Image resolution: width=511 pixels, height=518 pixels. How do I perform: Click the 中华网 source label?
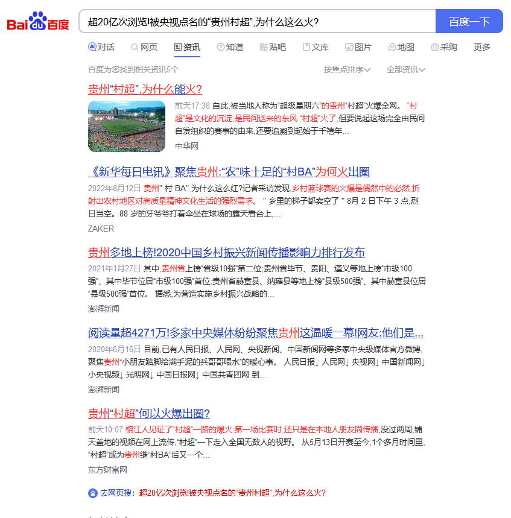(186, 146)
